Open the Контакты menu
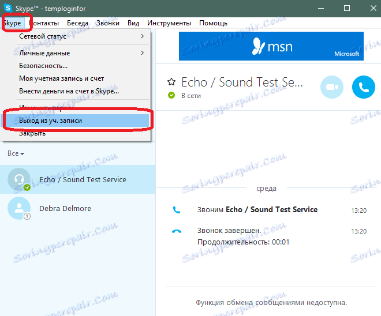Screen dimensions: 381x316 click(44, 23)
